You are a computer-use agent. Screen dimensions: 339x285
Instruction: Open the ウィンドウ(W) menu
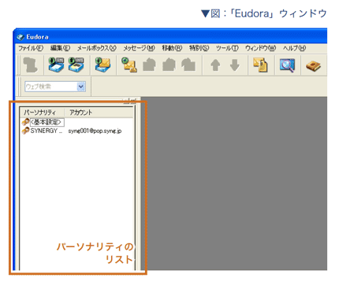tap(260, 48)
